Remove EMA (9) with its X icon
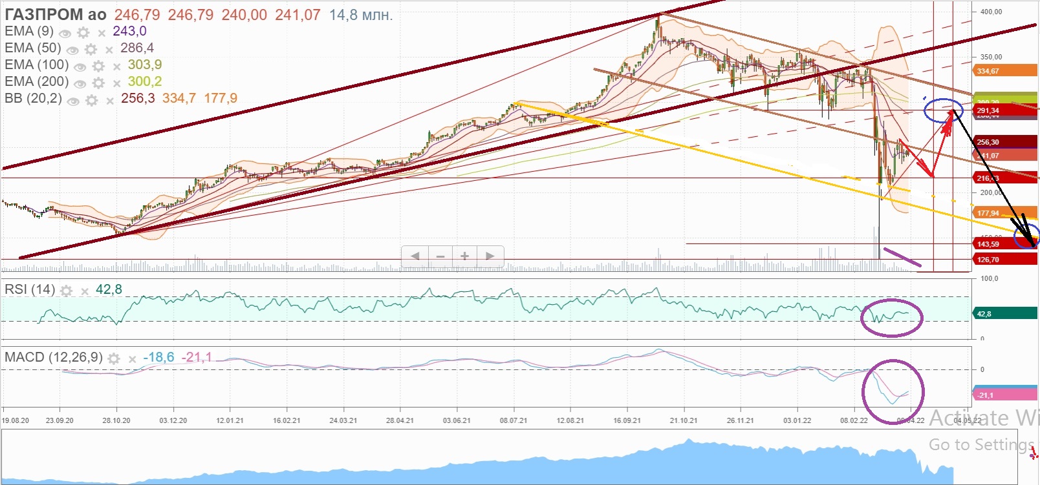The height and width of the screenshot is (485, 1040). [102, 33]
